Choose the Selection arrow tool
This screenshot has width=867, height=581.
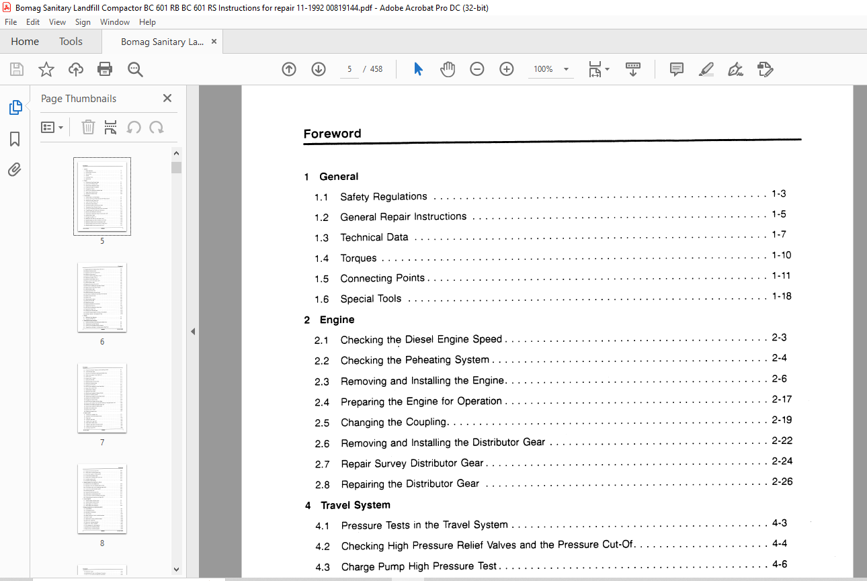[418, 69]
